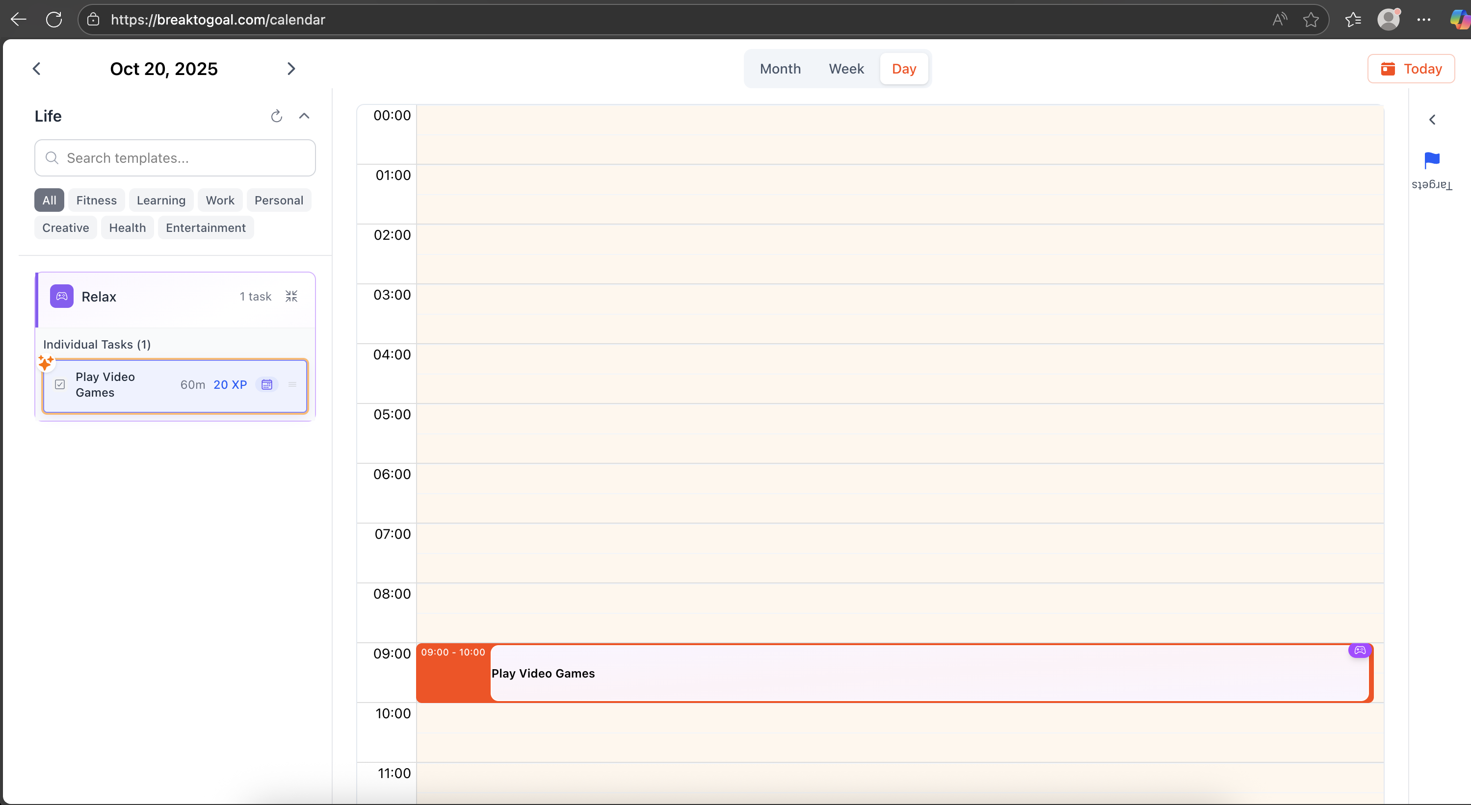Collapse the Life panel chevron

point(304,116)
